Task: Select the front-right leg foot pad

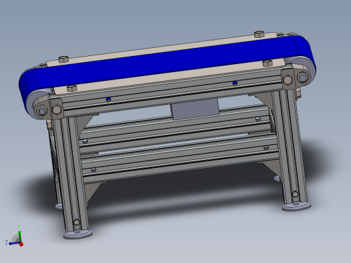Action: pyautogui.click(x=296, y=206)
